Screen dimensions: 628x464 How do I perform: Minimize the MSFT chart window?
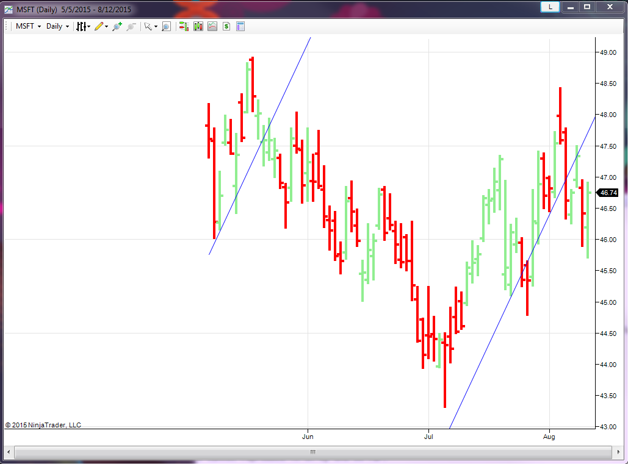click(x=571, y=7)
